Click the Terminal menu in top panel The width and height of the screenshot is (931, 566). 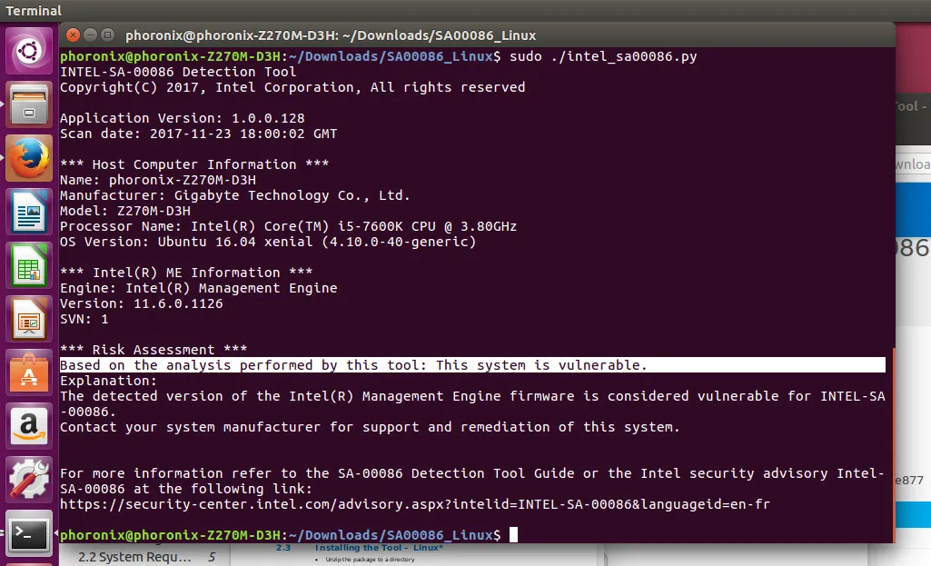34,11
